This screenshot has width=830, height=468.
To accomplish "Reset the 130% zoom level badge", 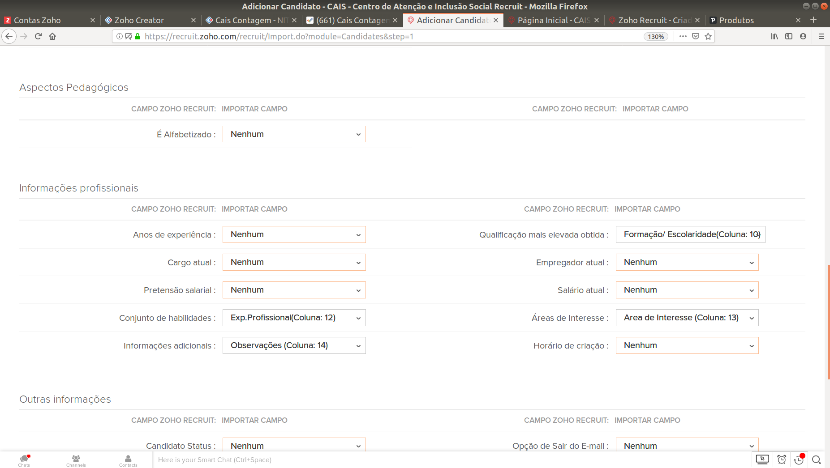I will pyautogui.click(x=656, y=37).
